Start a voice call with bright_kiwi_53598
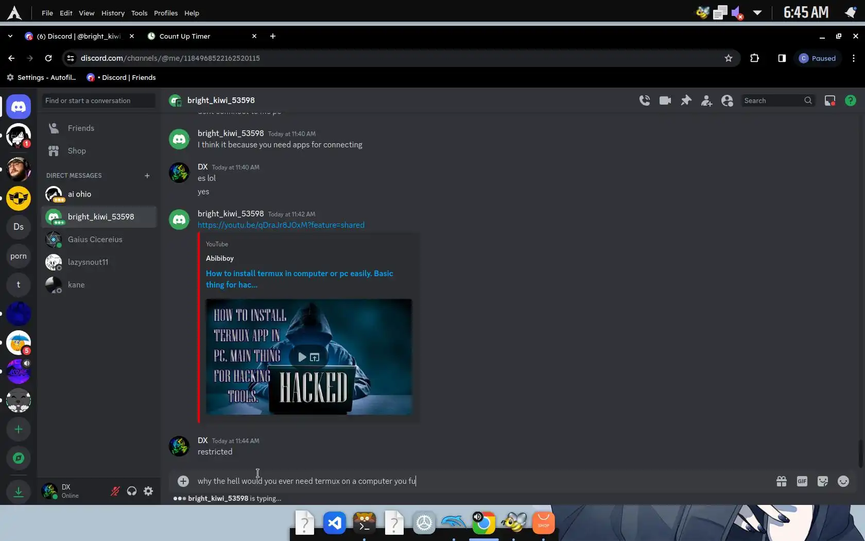The height and width of the screenshot is (541, 865). pyautogui.click(x=645, y=100)
